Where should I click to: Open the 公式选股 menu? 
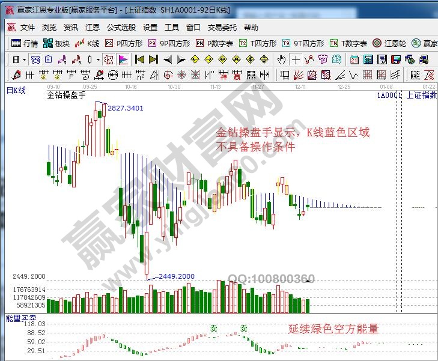point(121,28)
